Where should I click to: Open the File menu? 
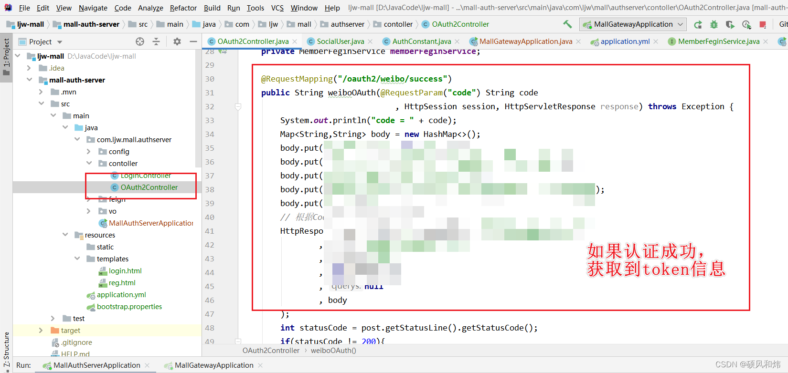pyautogui.click(x=24, y=8)
